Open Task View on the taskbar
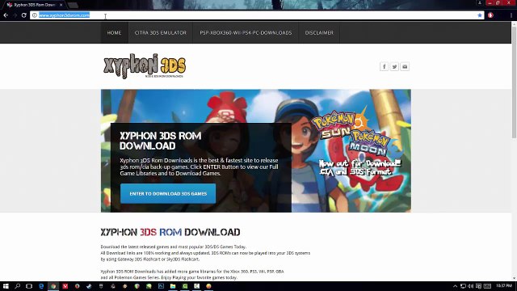Viewport: 517px width, 291px height. coord(29,286)
